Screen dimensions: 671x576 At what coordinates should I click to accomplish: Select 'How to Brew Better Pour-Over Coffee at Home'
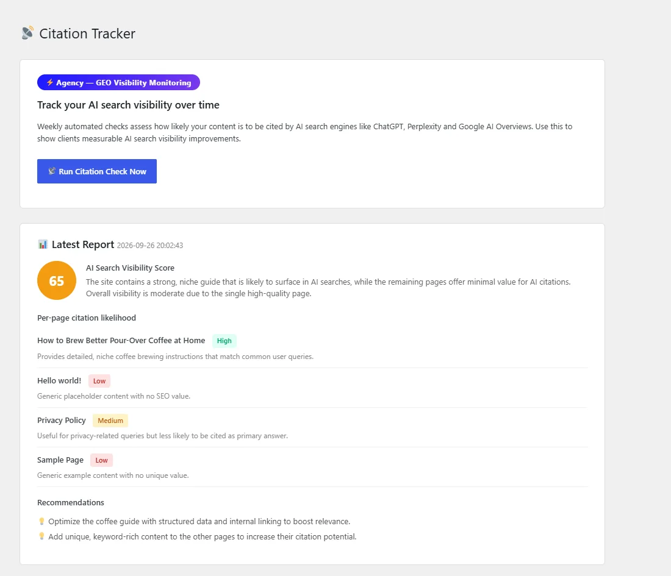tap(121, 340)
